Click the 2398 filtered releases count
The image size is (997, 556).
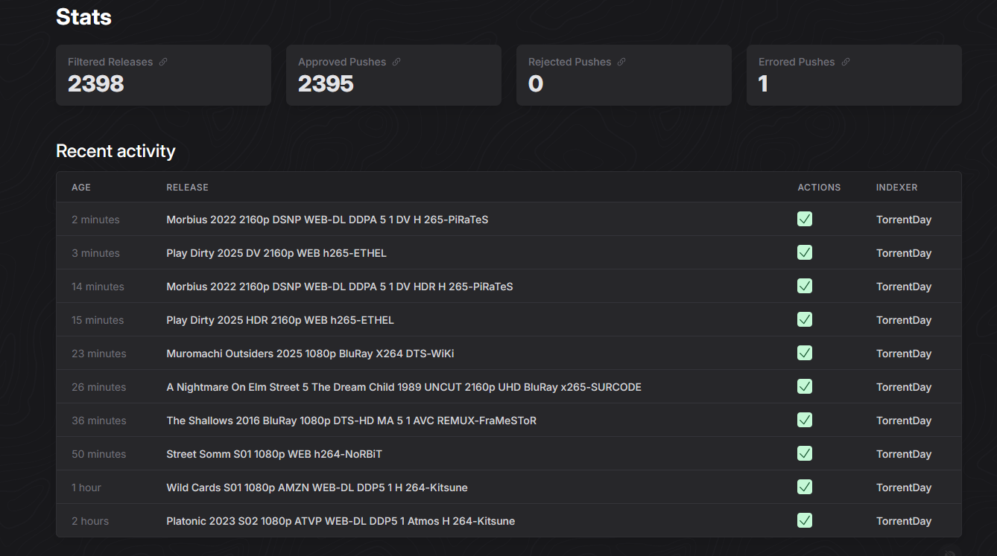click(x=96, y=84)
